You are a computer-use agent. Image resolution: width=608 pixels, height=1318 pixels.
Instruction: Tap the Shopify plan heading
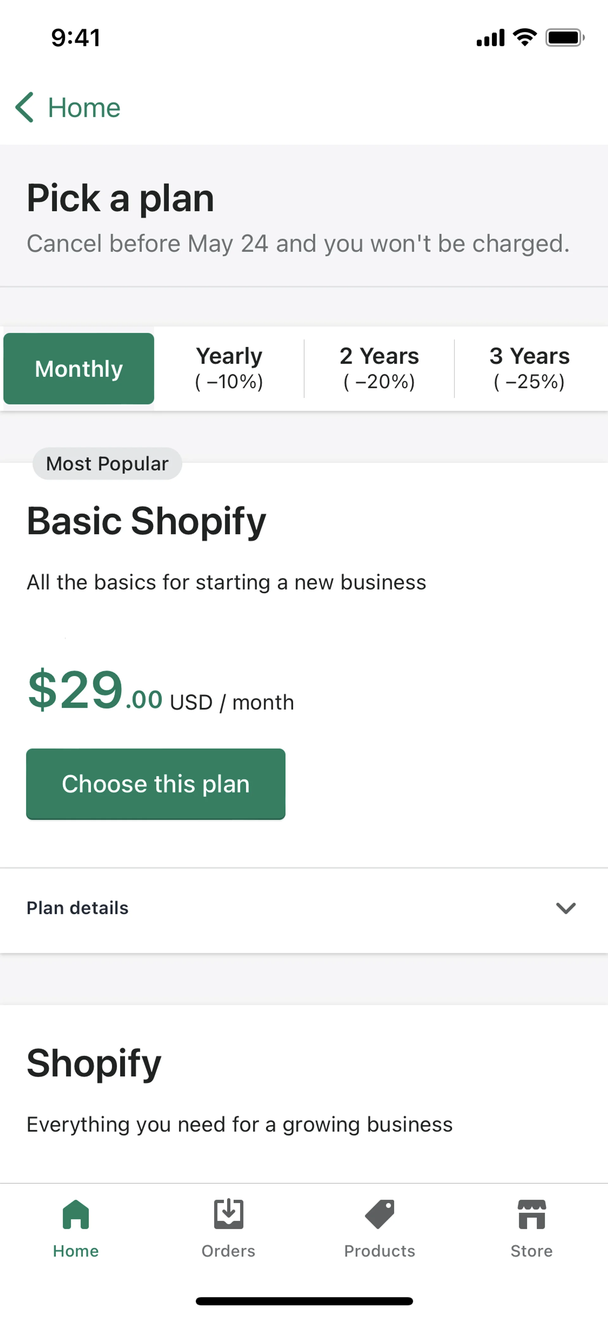click(x=94, y=1063)
